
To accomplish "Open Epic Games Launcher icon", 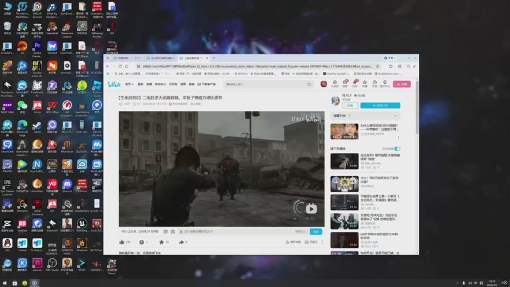I will point(7,188).
